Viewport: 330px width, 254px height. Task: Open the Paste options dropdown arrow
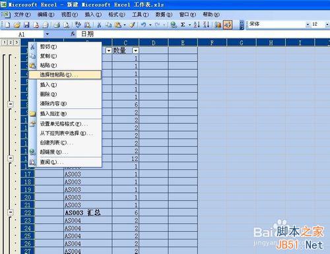click(125, 25)
